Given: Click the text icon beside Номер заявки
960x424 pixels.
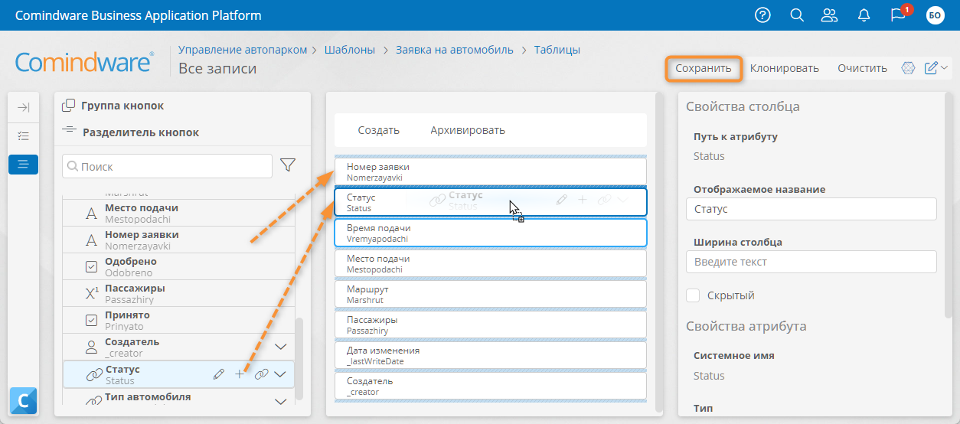Looking at the screenshot, I should (91, 241).
